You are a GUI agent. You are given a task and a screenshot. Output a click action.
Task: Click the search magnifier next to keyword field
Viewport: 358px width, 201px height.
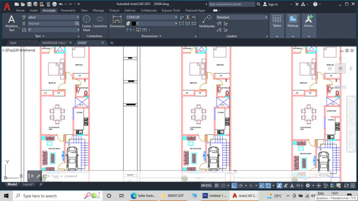[x=259, y=4]
